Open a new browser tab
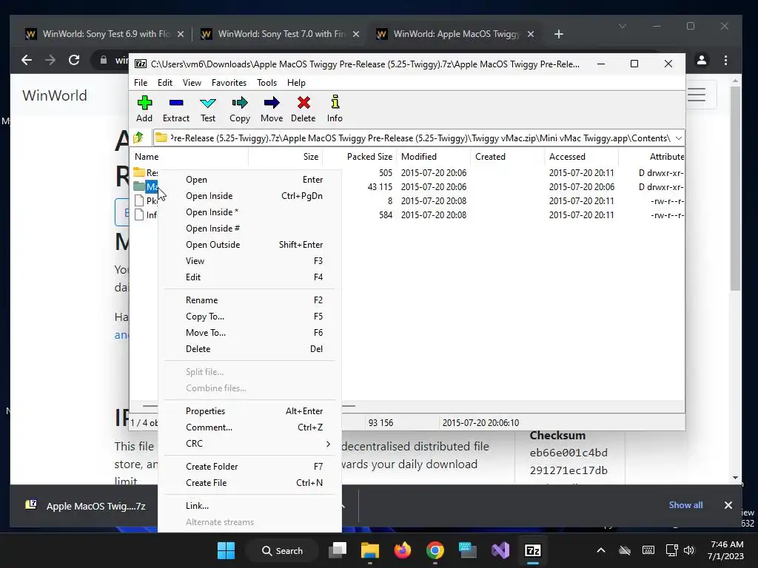Viewport: 758px width, 568px height. coord(559,34)
